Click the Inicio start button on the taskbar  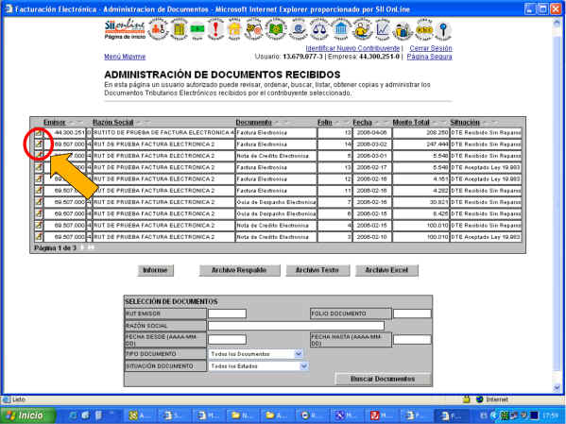pos(28,416)
